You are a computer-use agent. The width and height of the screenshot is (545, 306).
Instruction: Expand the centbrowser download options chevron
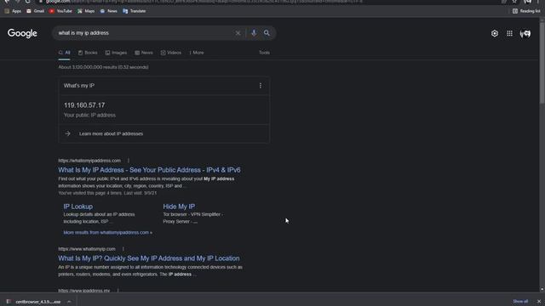point(69,302)
